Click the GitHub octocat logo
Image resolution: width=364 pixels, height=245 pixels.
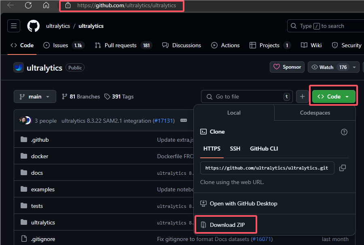[34, 26]
